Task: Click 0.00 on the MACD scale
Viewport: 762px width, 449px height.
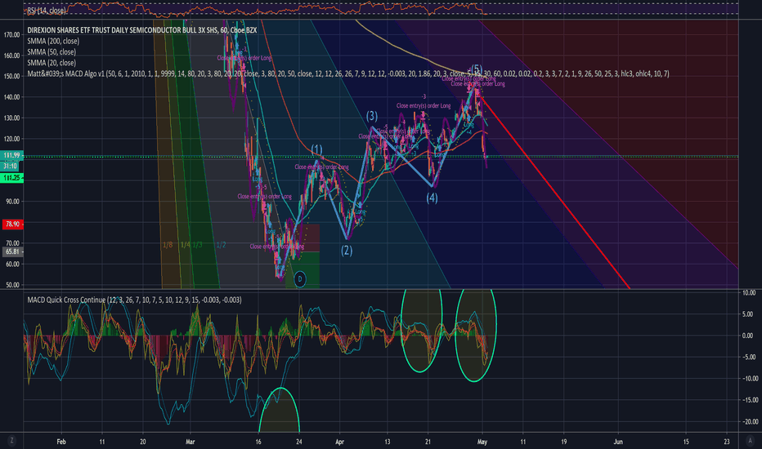Action: point(748,336)
